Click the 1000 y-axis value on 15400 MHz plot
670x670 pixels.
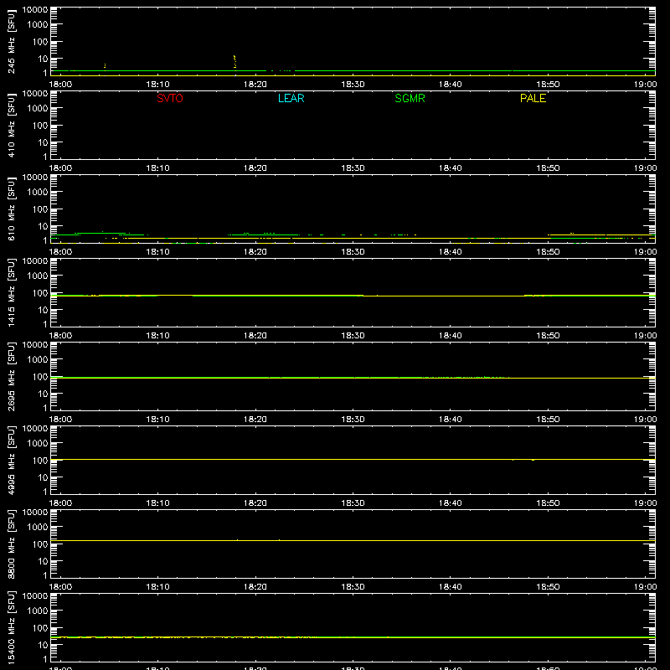pos(38,611)
